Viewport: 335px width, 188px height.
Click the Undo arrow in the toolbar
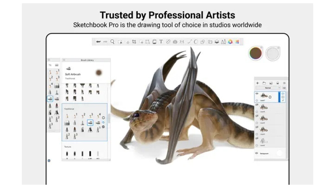[98, 42]
